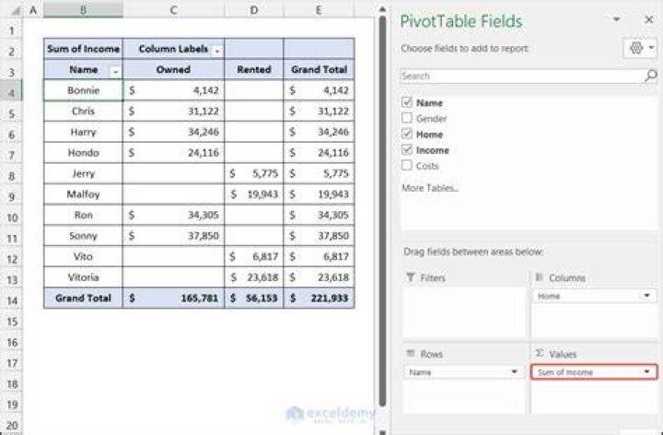Select the Sonny name cell

[83, 236]
